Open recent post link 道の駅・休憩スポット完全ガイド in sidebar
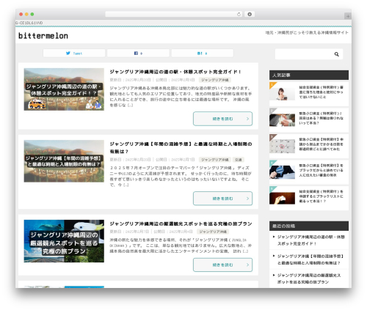 coord(311,240)
